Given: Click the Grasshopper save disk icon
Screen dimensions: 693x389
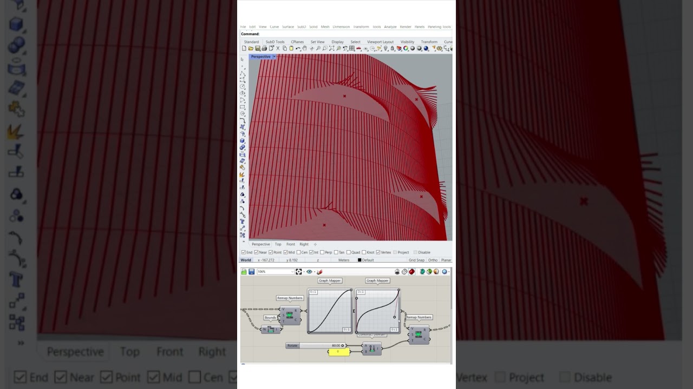Looking at the screenshot, I should (x=252, y=272).
